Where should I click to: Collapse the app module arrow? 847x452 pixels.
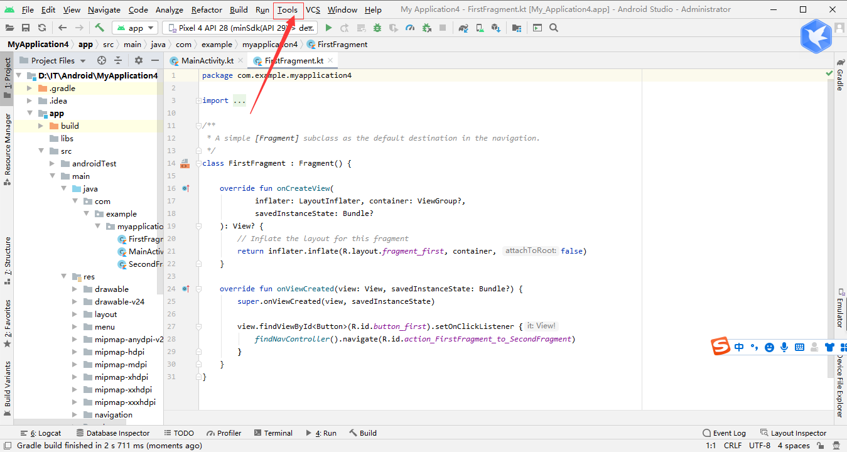pos(29,113)
